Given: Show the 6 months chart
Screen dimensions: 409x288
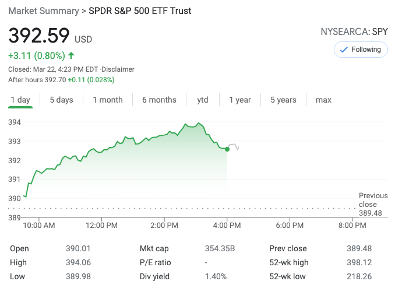Looking at the screenshot, I should pyautogui.click(x=159, y=100).
